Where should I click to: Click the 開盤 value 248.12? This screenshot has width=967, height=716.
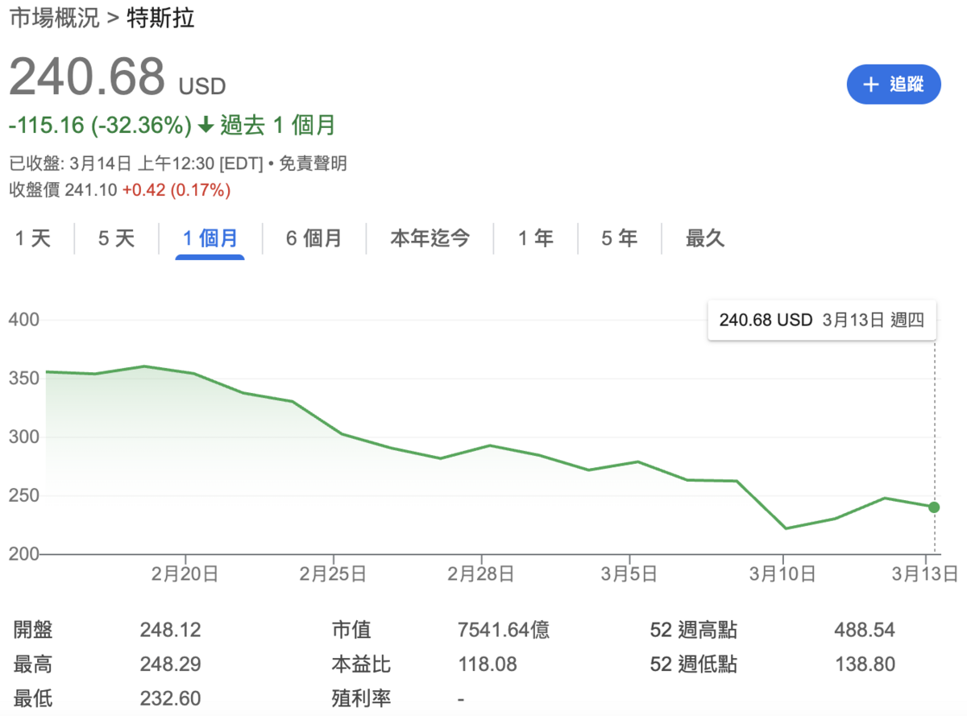pyautogui.click(x=171, y=630)
